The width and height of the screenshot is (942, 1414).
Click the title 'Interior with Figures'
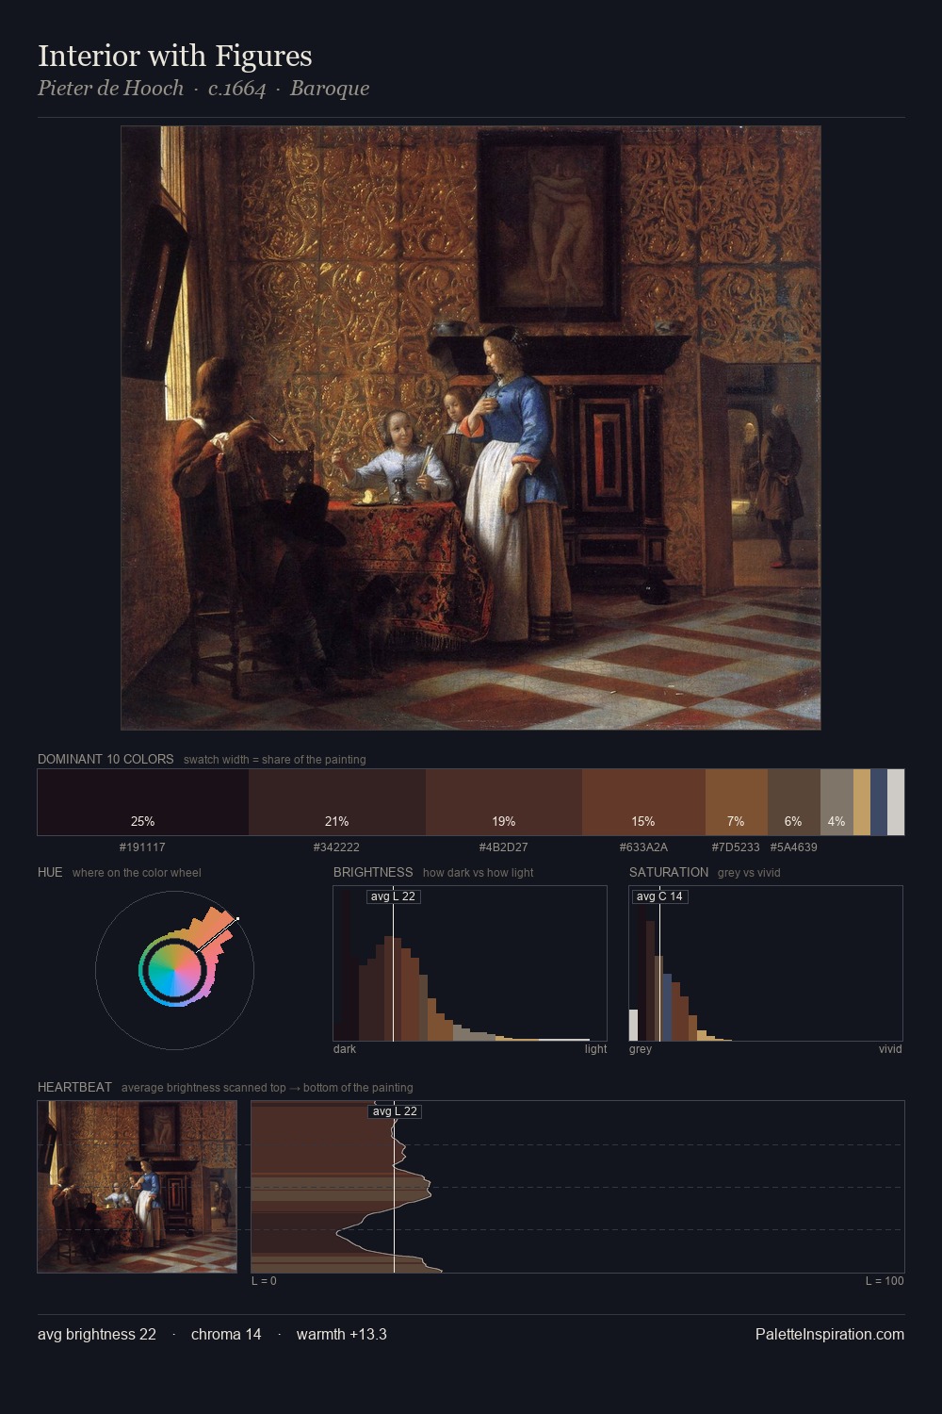[x=175, y=57]
